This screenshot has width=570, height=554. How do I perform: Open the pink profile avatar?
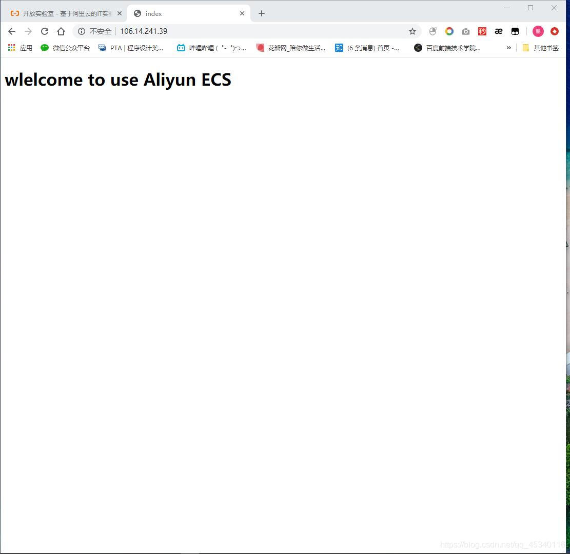(538, 31)
